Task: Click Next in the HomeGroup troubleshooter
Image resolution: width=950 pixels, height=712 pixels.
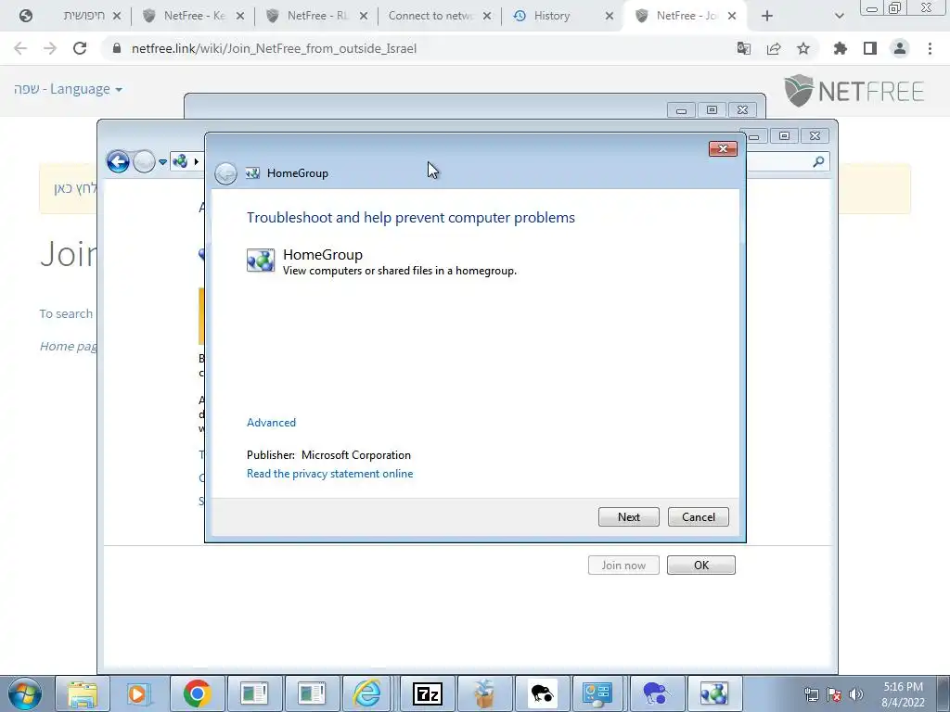Action: [x=628, y=517]
